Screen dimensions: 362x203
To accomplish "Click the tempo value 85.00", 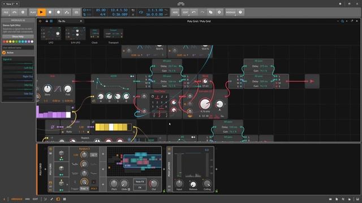I will [101, 10].
